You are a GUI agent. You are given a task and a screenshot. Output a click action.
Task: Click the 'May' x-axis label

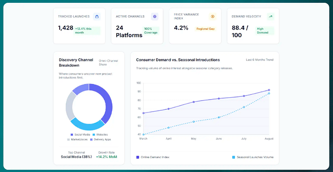(x=194, y=139)
